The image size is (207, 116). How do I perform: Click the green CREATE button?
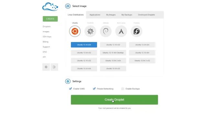pos(50,19)
